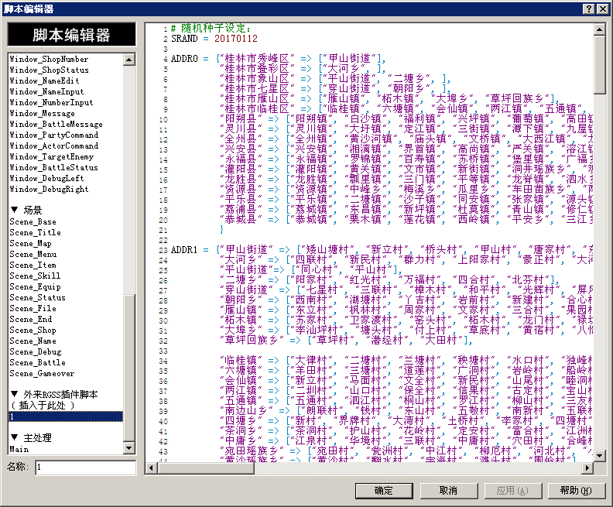The width and height of the screenshot is (613, 507).
Task: Click the SRAND variable on line 2
Action: point(184,39)
